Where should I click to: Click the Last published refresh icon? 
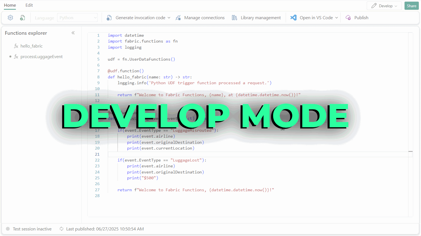pos(62,229)
